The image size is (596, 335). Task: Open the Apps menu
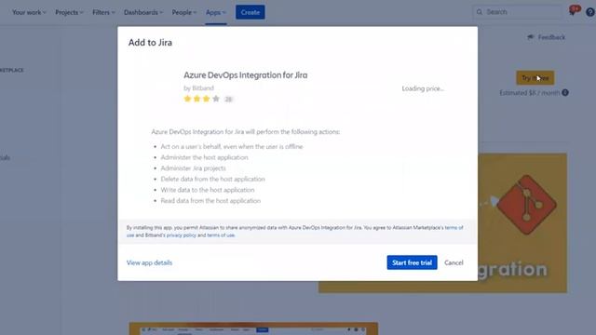click(x=215, y=12)
